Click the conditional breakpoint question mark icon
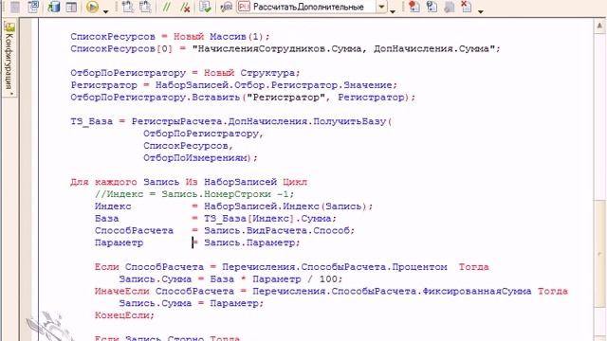 [432, 7]
